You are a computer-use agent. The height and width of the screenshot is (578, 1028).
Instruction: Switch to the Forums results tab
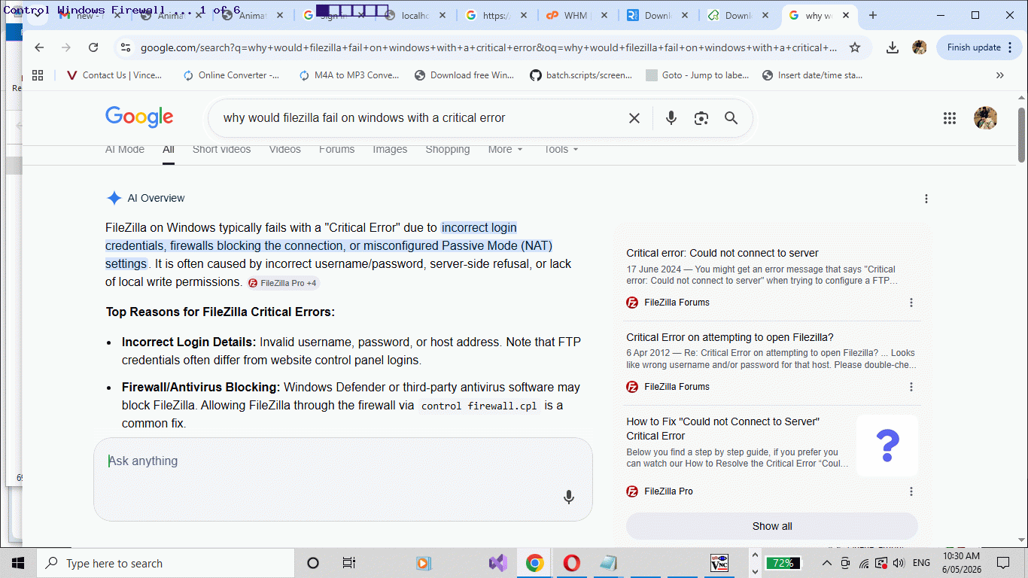point(336,149)
